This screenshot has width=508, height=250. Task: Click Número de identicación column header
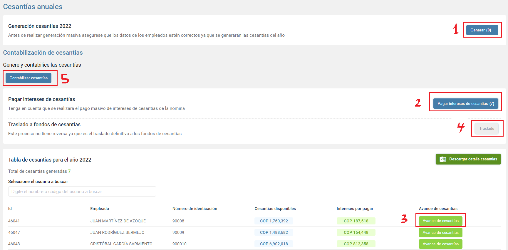[x=195, y=209]
